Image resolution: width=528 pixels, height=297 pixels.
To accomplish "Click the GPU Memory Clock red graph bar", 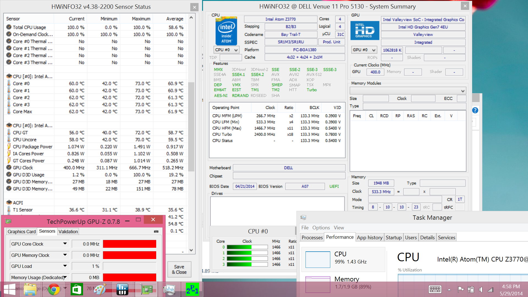I will (130, 255).
